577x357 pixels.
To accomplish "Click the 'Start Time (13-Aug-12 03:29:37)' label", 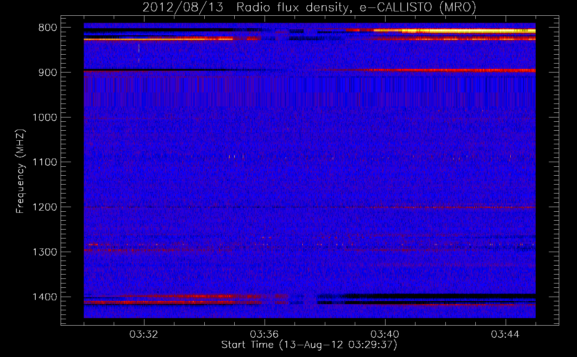I will click(x=309, y=345).
